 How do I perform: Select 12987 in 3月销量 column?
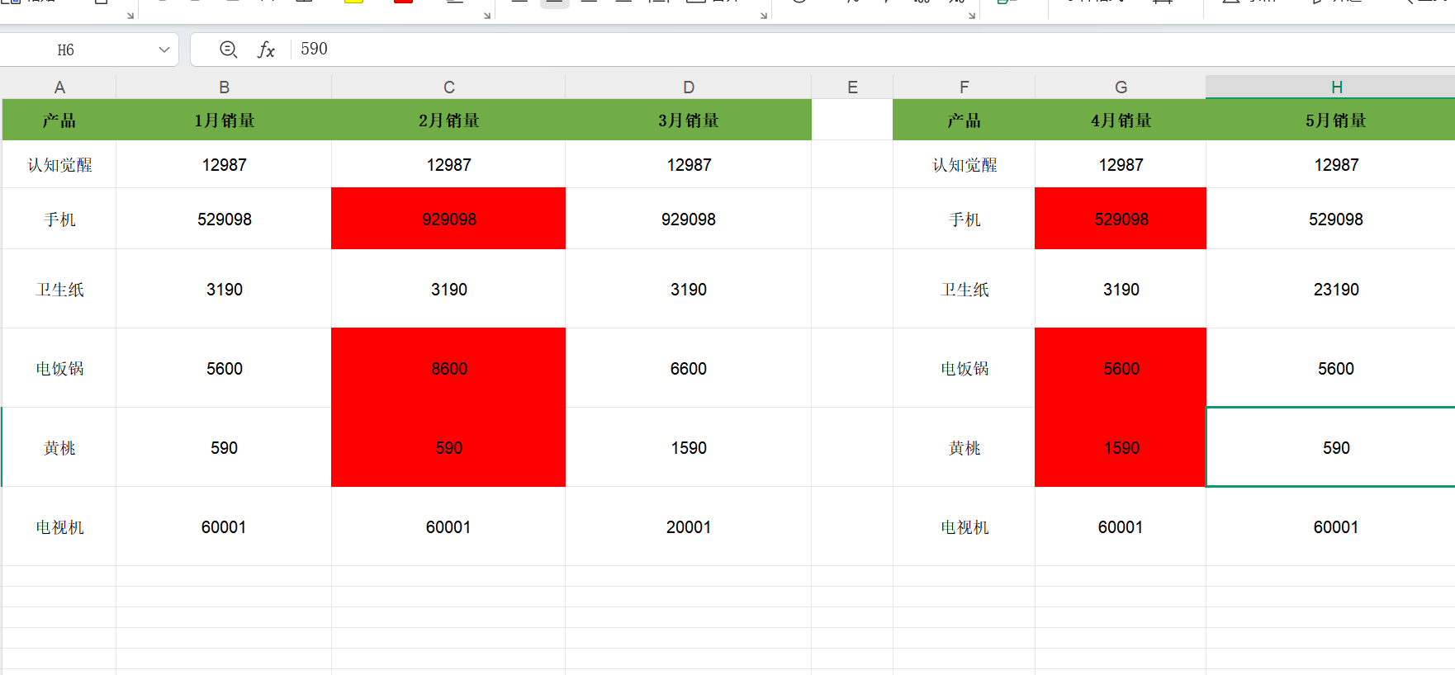point(689,164)
